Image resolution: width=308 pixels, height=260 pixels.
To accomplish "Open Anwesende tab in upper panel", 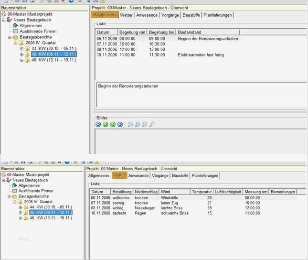I will (147, 15).
